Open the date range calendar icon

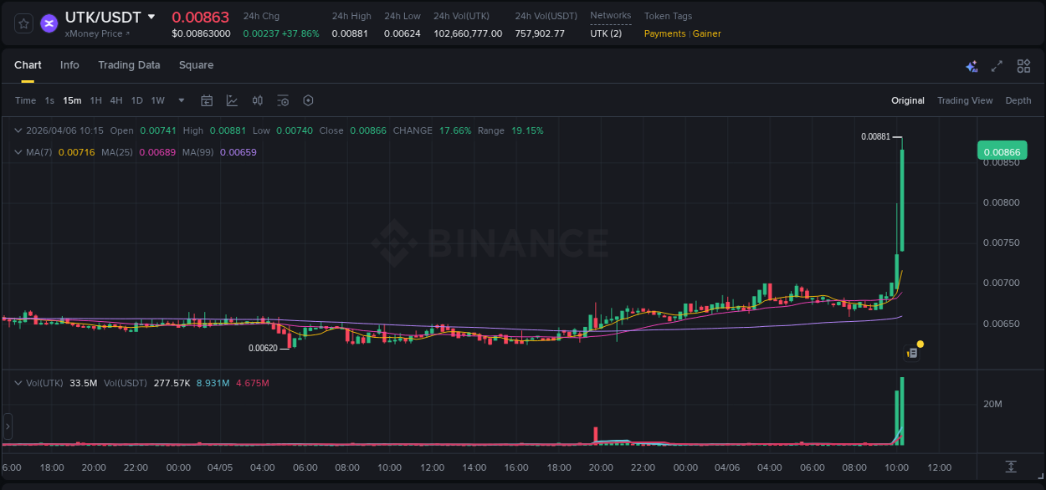click(207, 100)
